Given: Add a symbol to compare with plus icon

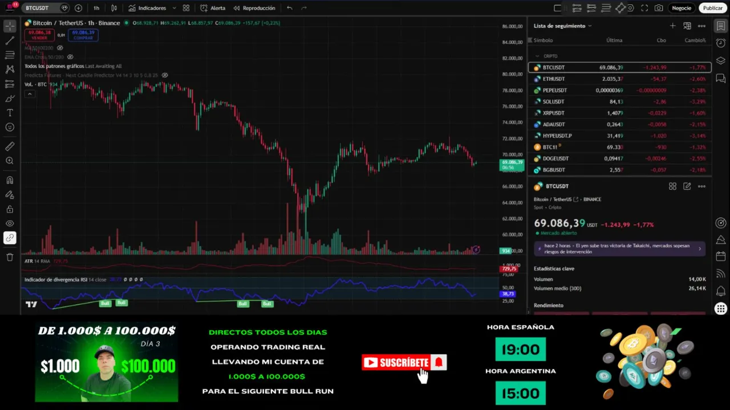Looking at the screenshot, I should pyautogui.click(x=78, y=8).
